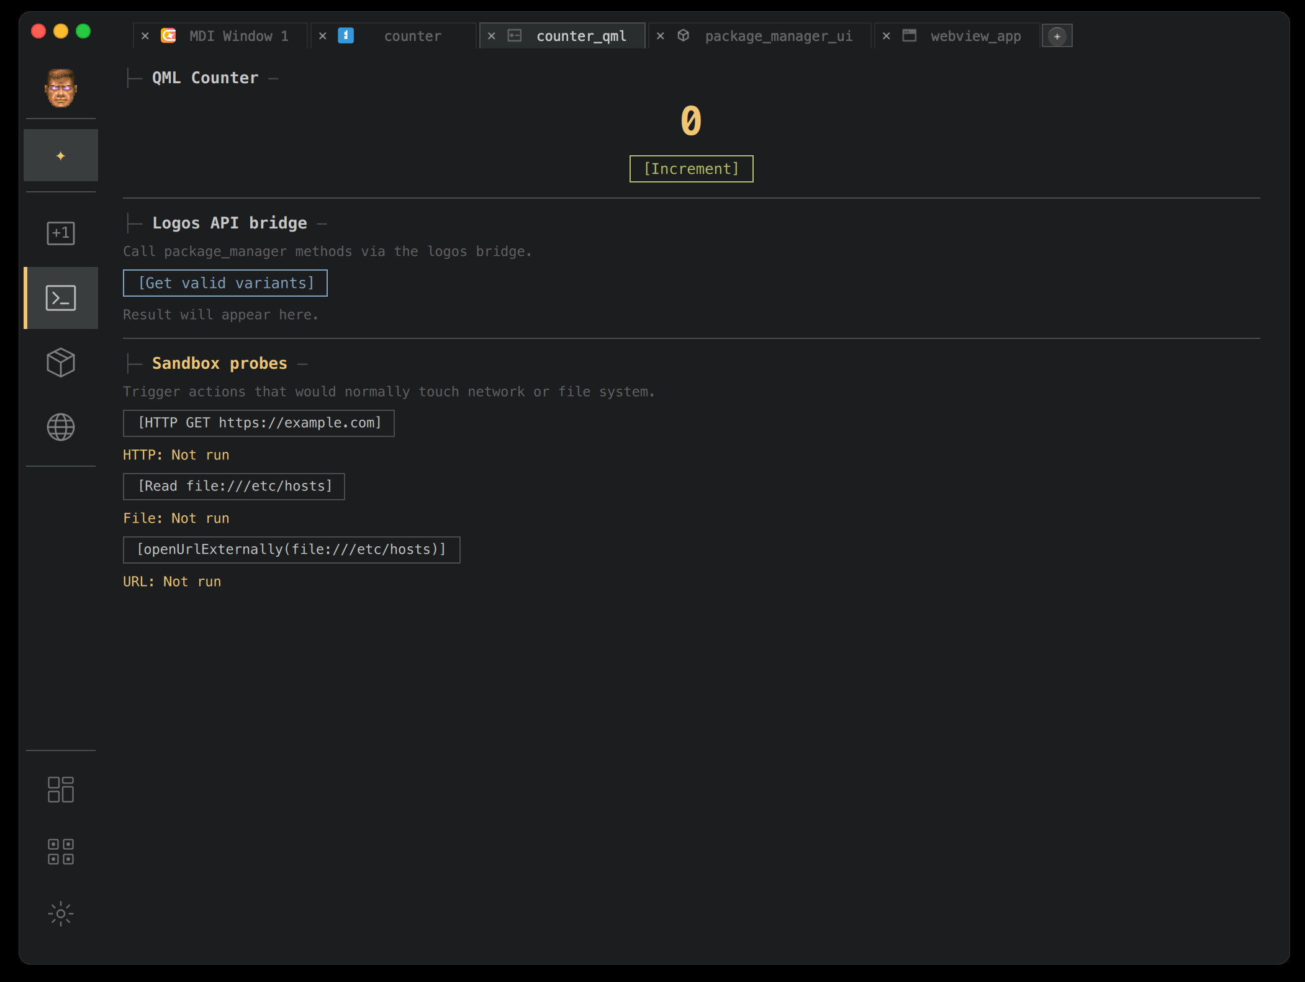Open settings via the sun-gear icon
This screenshot has width=1305, height=982.
pyautogui.click(x=60, y=914)
